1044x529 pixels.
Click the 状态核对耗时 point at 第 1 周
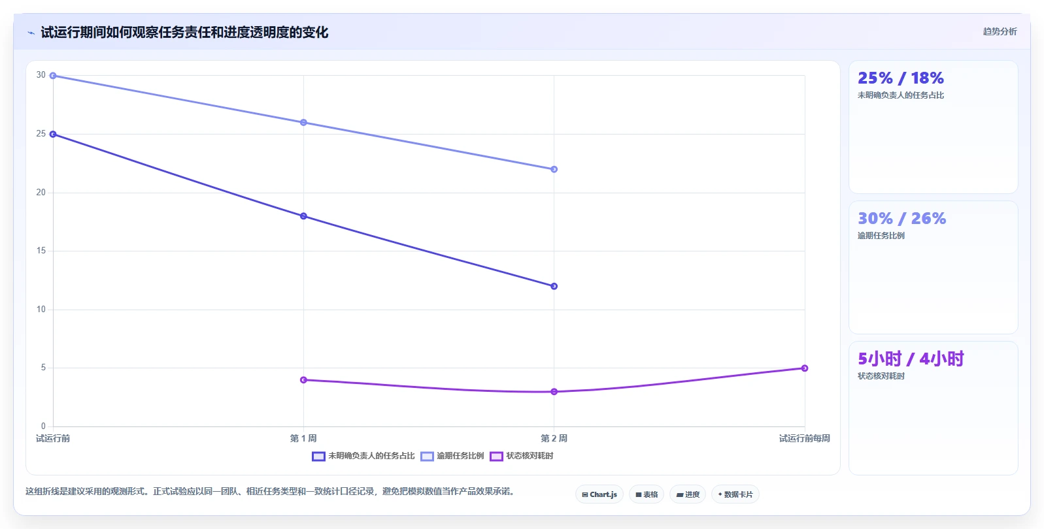coord(303,380)
